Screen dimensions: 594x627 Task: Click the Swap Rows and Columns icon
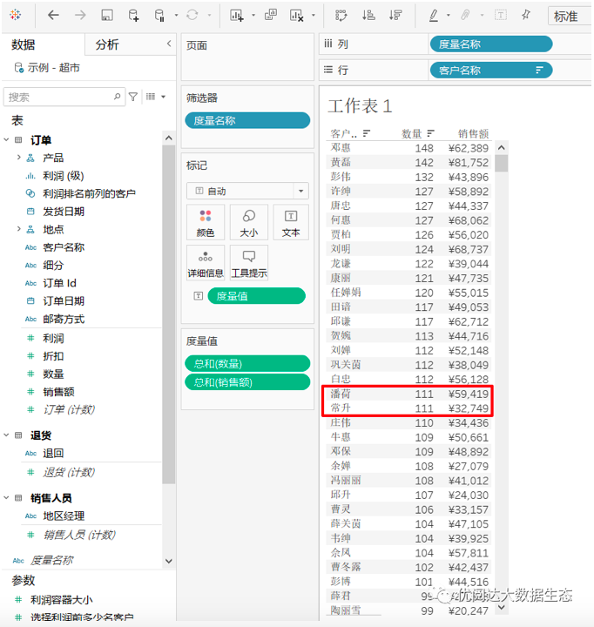click(341, 16)
